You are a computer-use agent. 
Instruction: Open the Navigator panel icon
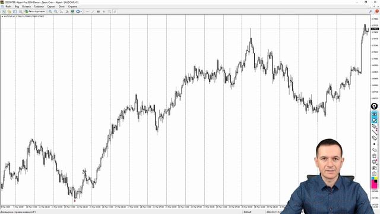21,11
